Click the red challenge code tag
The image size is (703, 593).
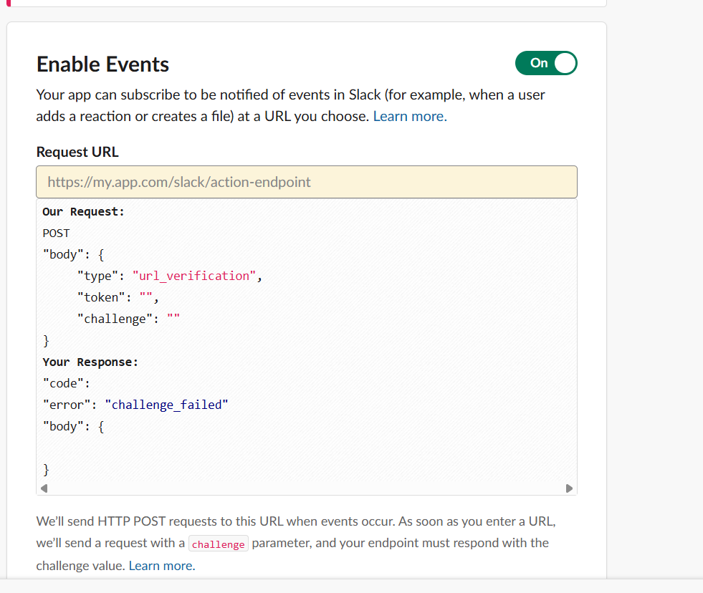219,544
